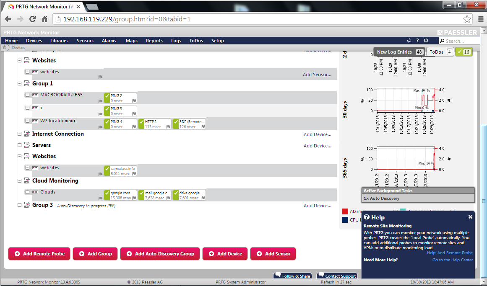Reload the page with browser reload icon
487x286 pixels.
(32, 19)
